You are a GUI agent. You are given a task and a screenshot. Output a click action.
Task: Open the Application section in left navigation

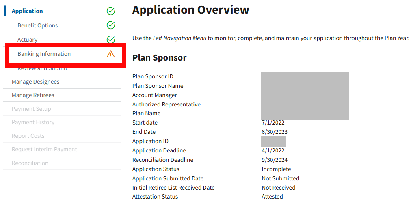(27, 11)
